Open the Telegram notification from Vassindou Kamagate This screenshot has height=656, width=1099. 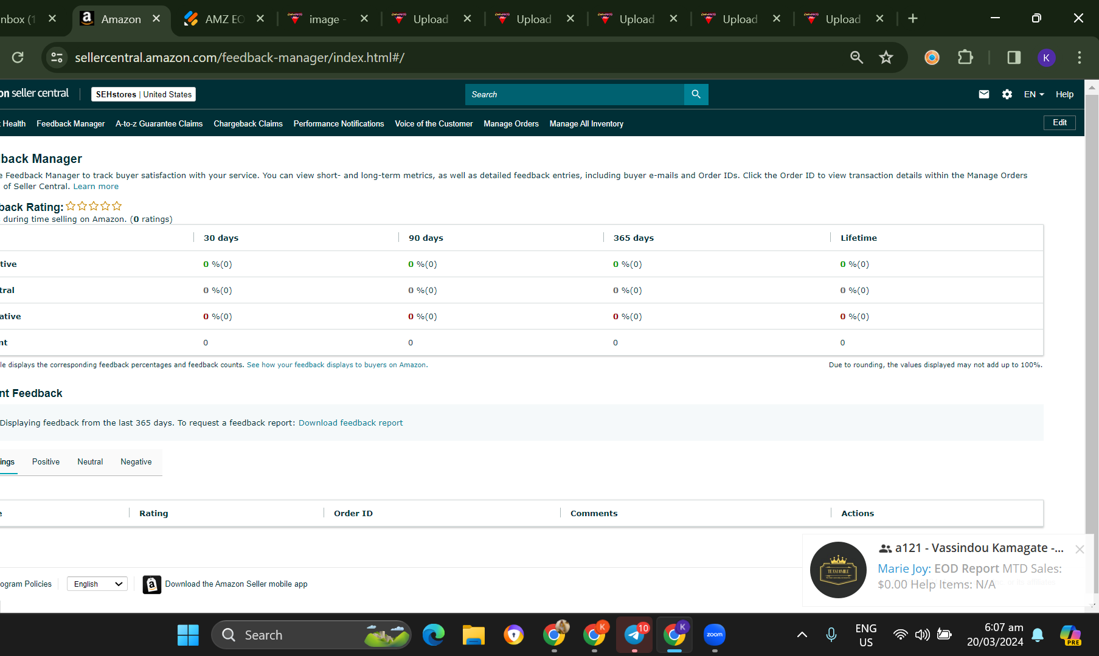pos(948,570)
